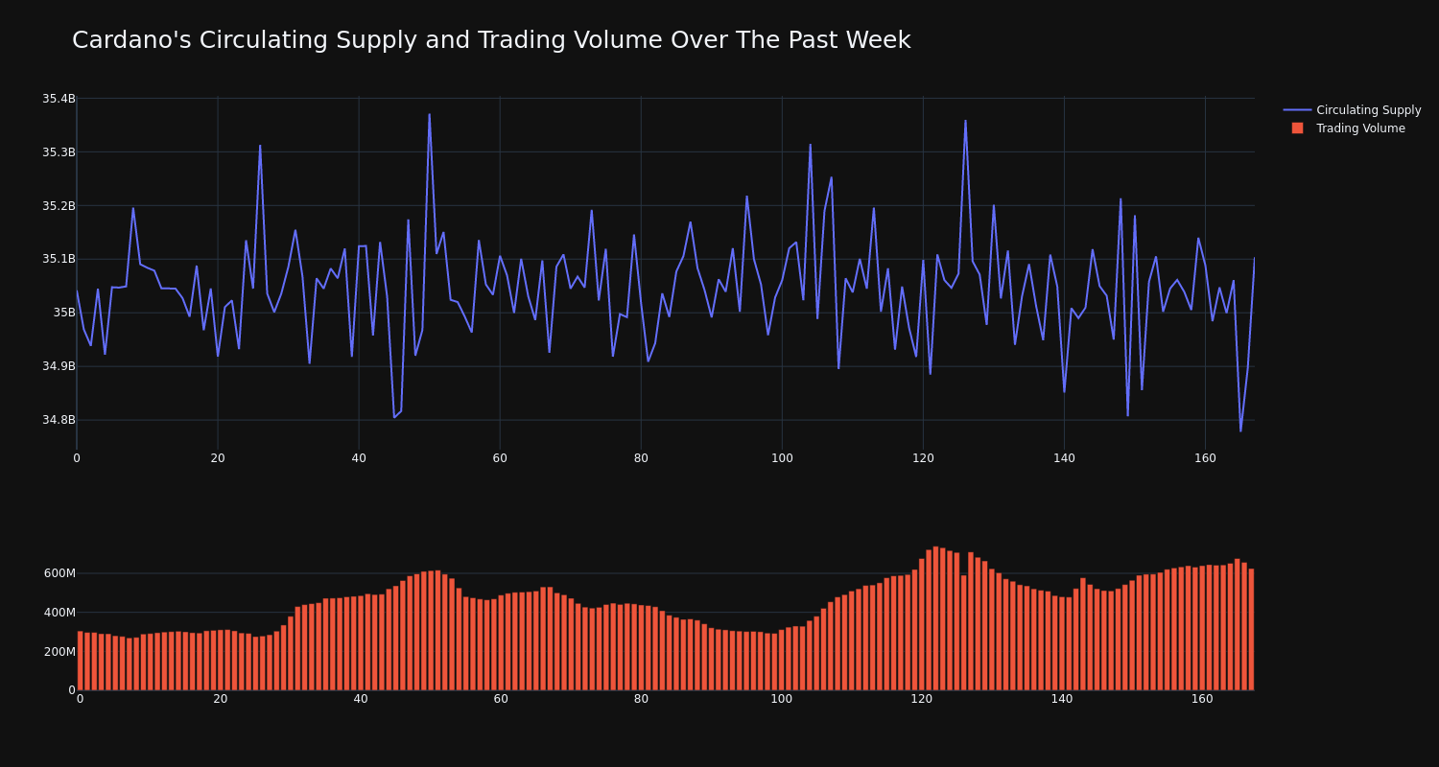Click the 35.1B y-axis label
The width and height of the screenshot is (1439, 767).
59,259
